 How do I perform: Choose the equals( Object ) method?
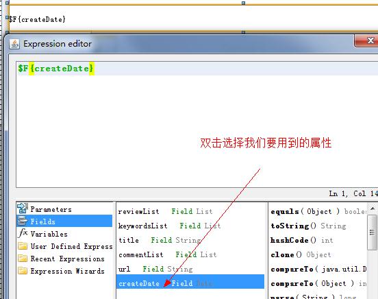pos(318,211)
